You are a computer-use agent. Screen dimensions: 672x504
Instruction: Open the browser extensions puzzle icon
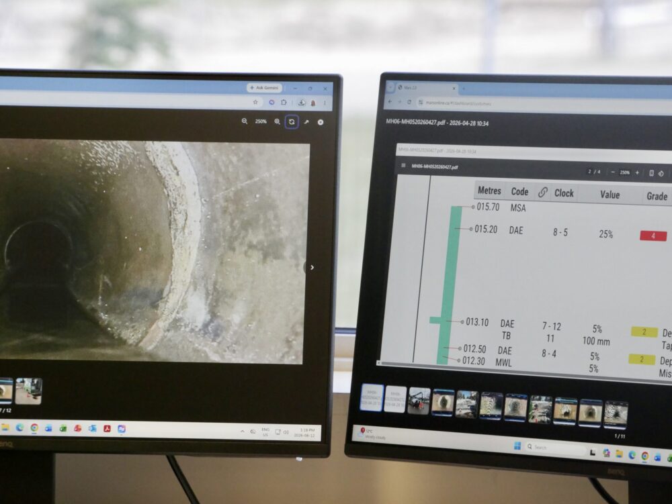pos(284,102)
